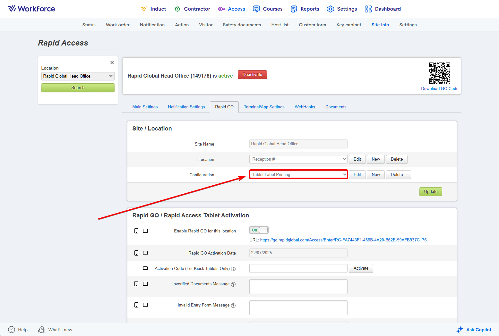
Task: Click New next to Configuration dropdown
Action: tap(376, 175)
